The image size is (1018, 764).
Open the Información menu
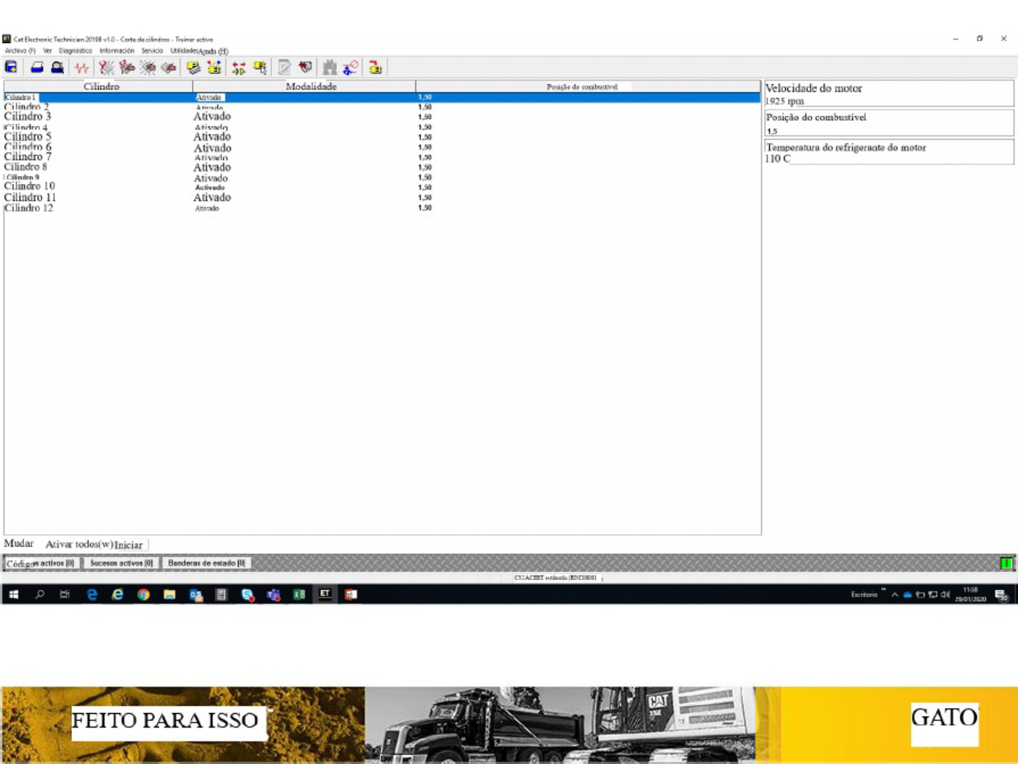click(x=116, y=51)
